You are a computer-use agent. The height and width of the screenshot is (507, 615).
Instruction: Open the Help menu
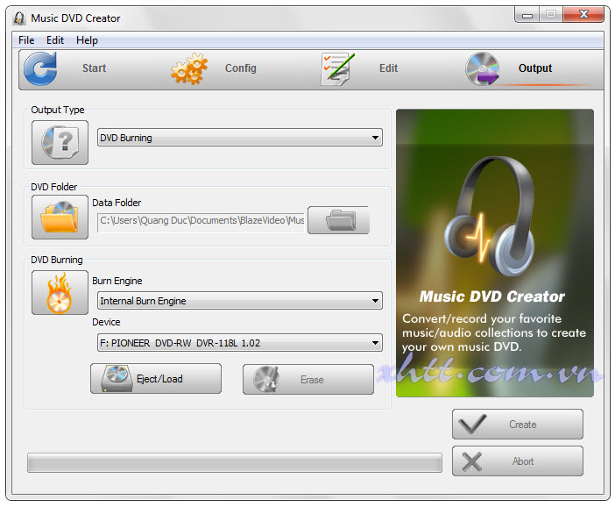click(x=87, y=40)
